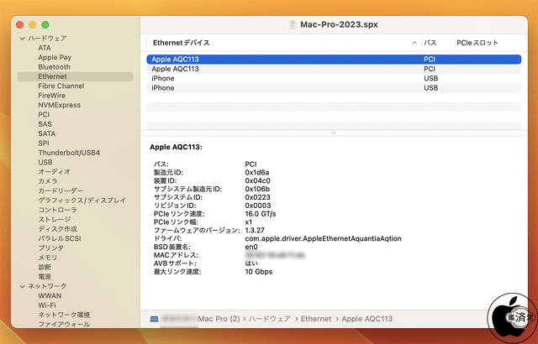Open オーディオ in the sidebar
The height and width of the screenshot is (344, 538).
(x=54, y=172)
